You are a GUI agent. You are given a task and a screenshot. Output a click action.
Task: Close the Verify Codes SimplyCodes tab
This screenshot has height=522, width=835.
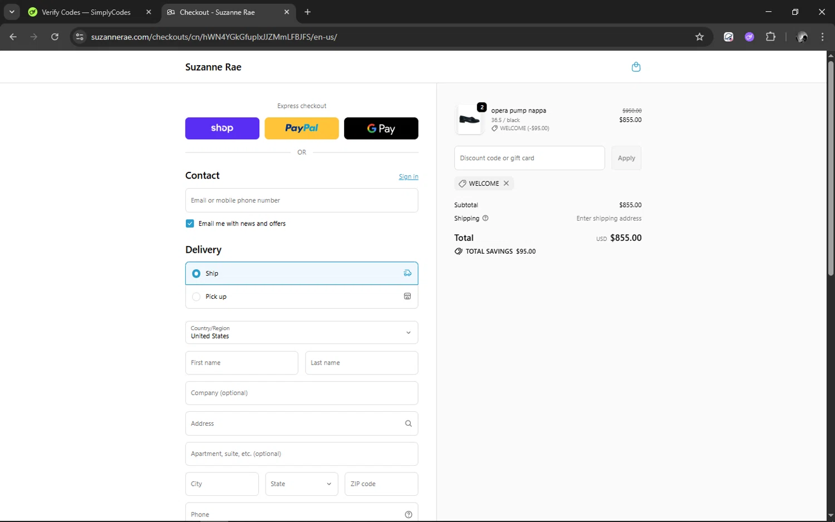pos(149,12)
